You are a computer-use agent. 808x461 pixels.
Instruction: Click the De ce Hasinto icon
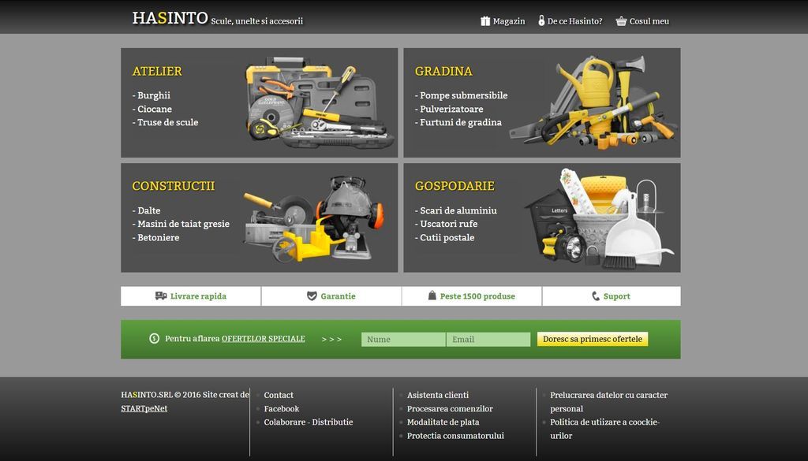pyautogui.click(x=542, y=21)
